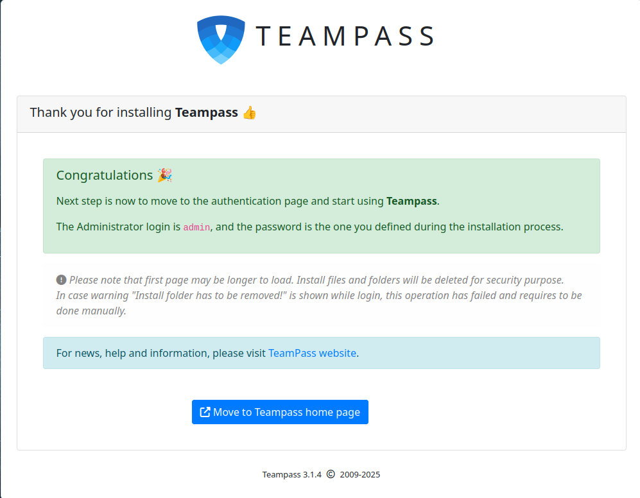
Task: Click the 'Thank you for installing' header
Action: 102,113
